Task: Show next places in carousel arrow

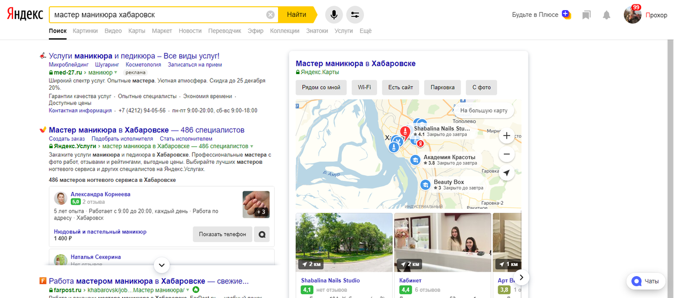Action: click(x=521, y=277)
